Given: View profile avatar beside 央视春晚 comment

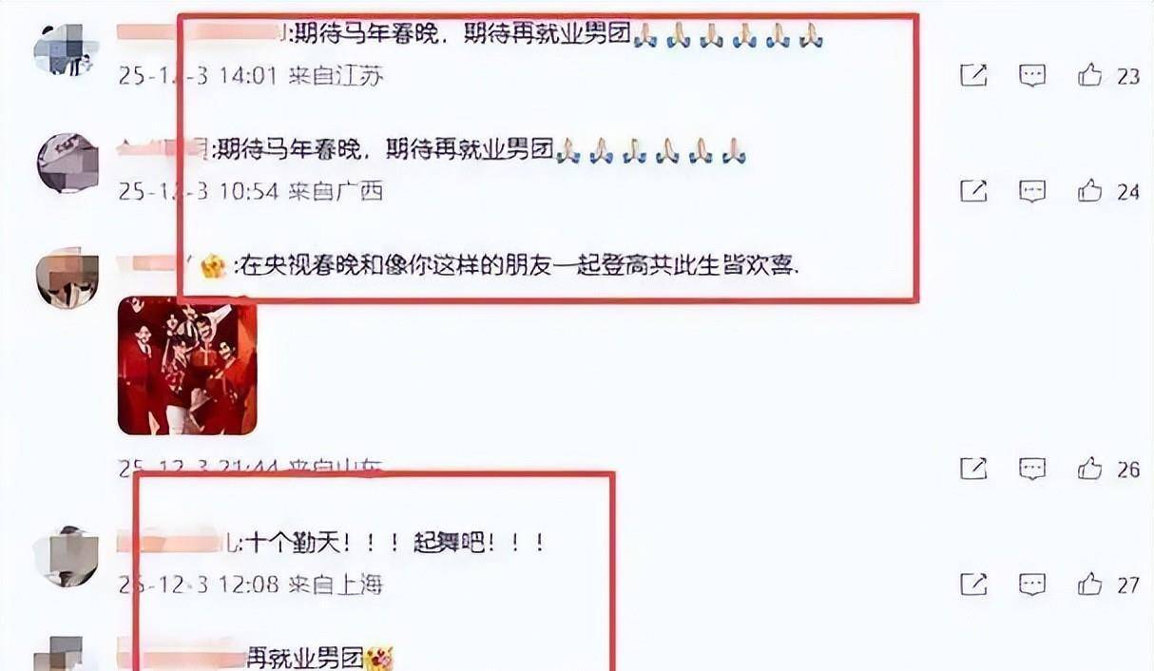Looking at the screenshot, I should [x=67, y=278].
